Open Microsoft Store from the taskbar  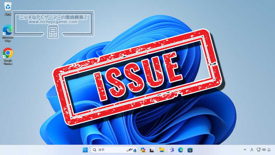click(190, 150)
